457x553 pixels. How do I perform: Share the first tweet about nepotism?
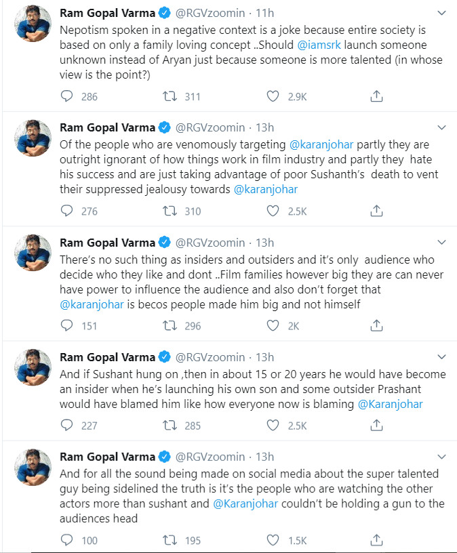(x=376, y=96)
